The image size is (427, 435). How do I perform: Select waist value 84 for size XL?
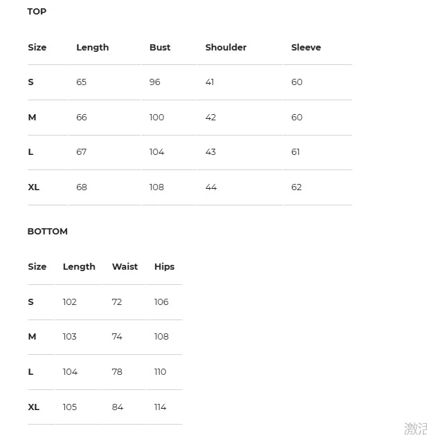click(118, 407)
